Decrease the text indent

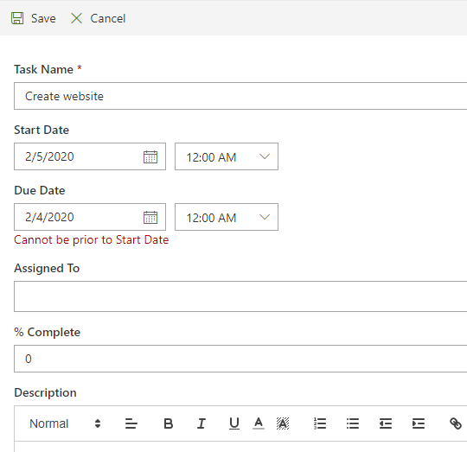386,423
